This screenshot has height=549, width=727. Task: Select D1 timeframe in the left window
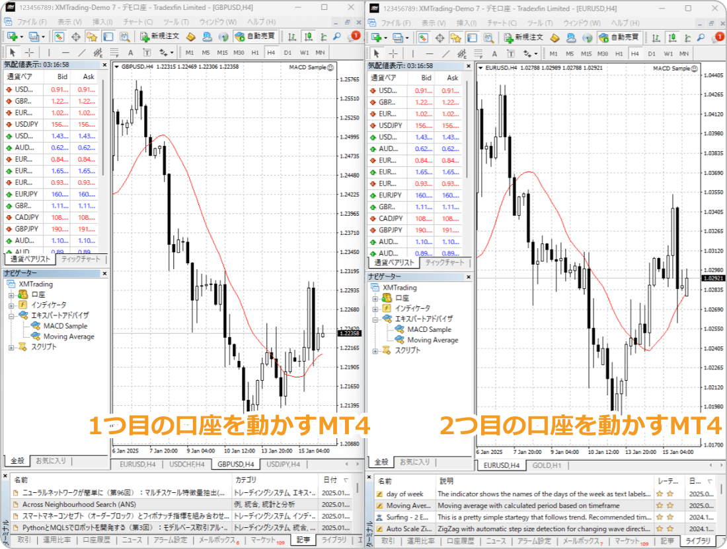tap(287, 52)
